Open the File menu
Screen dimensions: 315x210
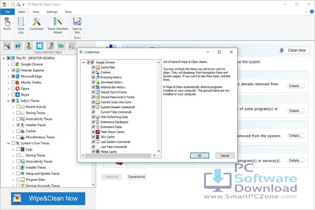point(7,12)
